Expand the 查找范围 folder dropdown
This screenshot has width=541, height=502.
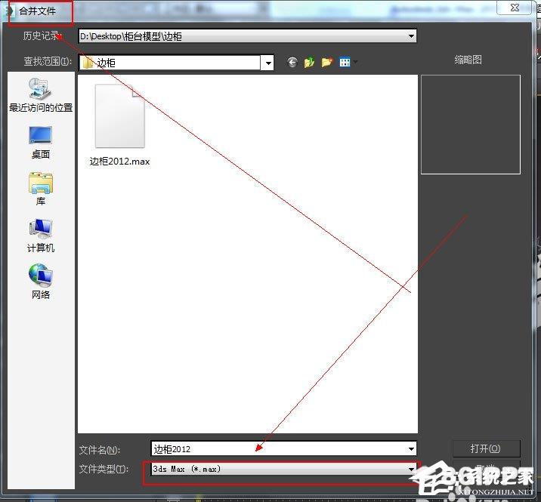(x=268, y=63)
